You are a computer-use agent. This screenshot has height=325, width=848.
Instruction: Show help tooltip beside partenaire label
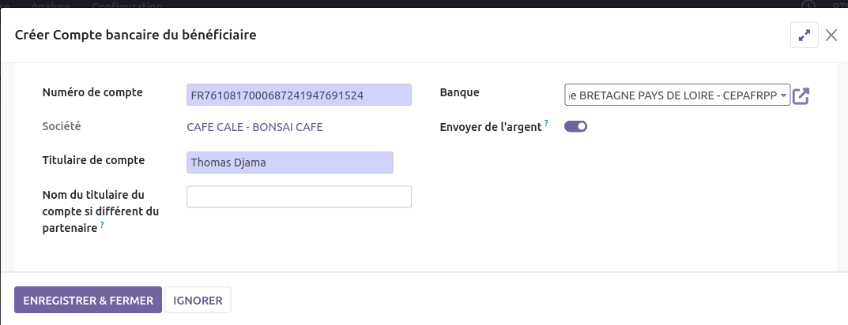[x=102, y=224]
